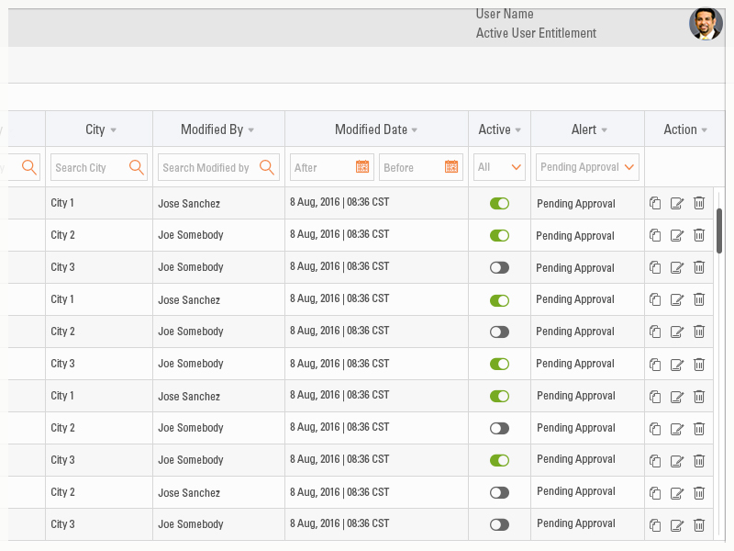Open the calendar picker for the Before date
The width and height of the screenshot is (734, 551).
[x=451, y=166]
